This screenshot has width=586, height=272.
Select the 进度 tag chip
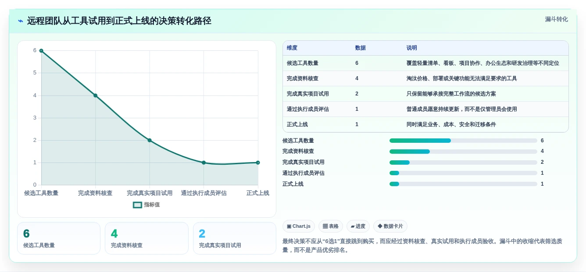[x=358, y=226]
